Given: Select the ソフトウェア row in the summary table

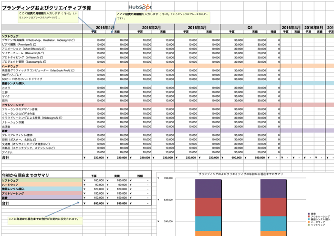Looking at the screenshot, I should [x=42, y=180].
